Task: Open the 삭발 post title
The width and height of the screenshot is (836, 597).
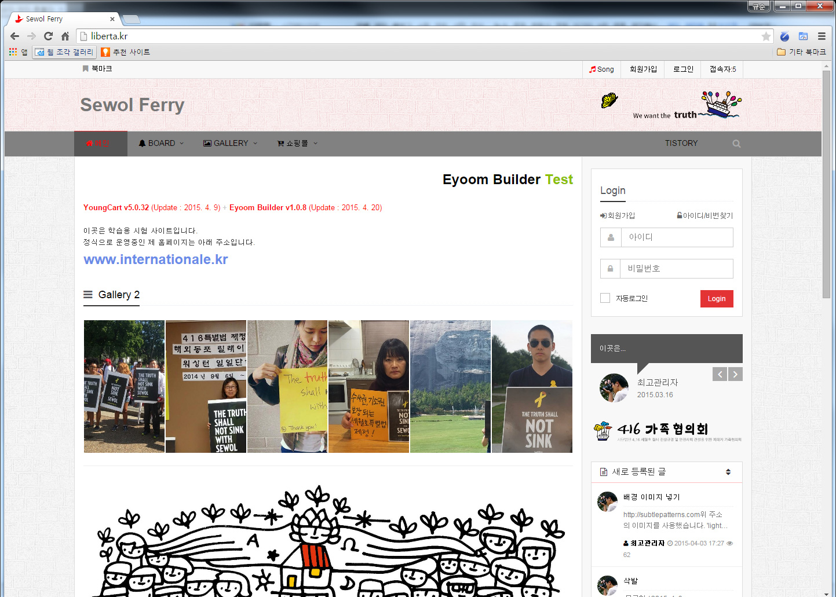Action: point(630,581)
